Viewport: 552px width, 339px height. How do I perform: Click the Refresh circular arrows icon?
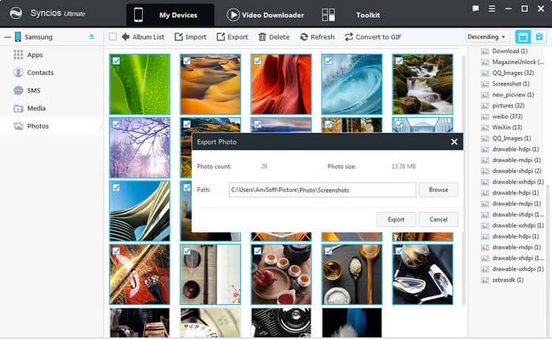[304, 36]
